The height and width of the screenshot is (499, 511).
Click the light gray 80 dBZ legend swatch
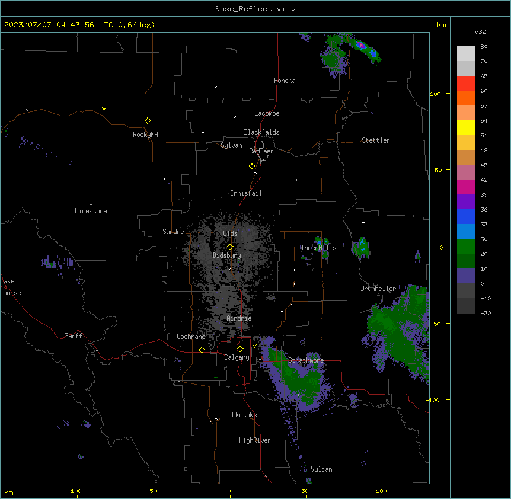(x=466, y=54)
